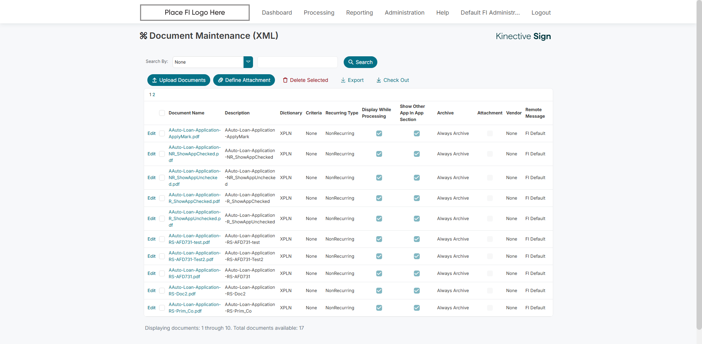
Task: Open the Search By dropdown arrow
Action: tap(248, 62)
